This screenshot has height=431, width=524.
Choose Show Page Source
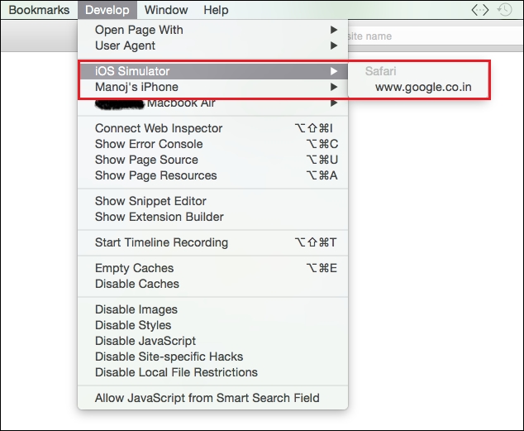[212, 160]
